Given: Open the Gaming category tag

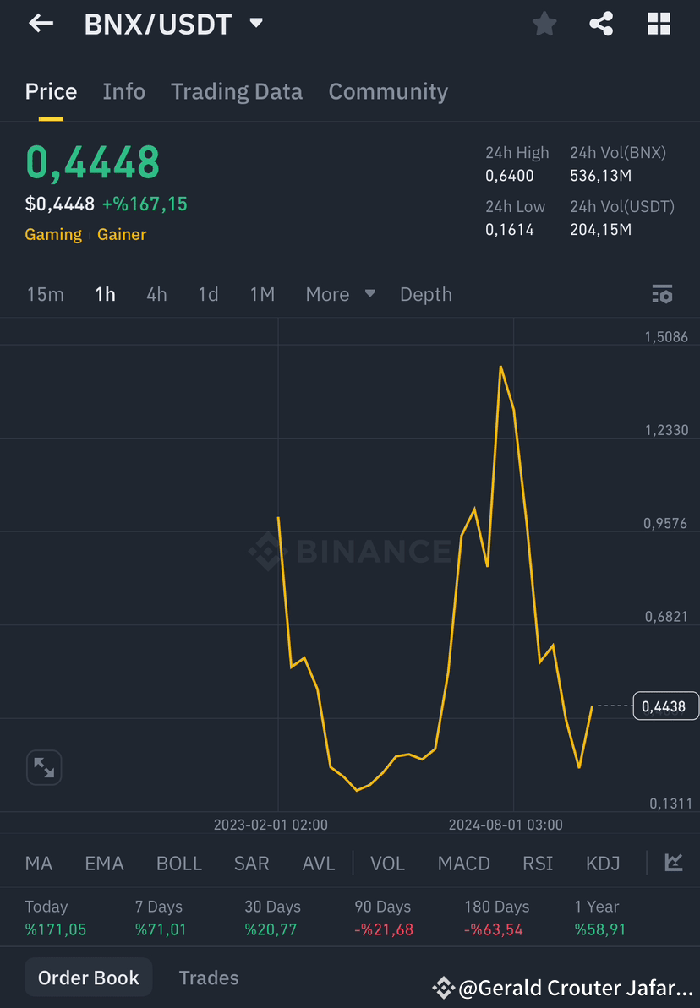Looking at the screenshot, I should click(x=53, y=235).
